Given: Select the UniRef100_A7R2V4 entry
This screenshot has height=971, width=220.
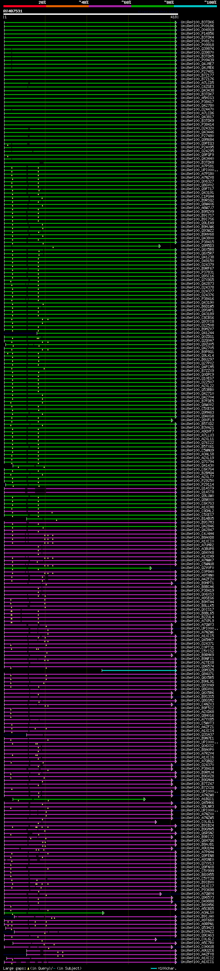Looking at the screenshot, I should click(197, 754).
